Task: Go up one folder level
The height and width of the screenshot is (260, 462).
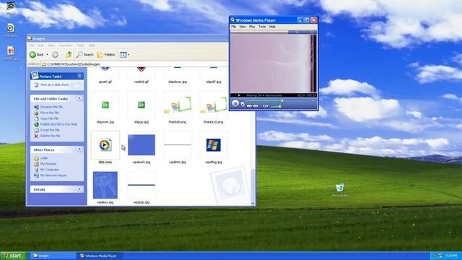Action: 69,55
